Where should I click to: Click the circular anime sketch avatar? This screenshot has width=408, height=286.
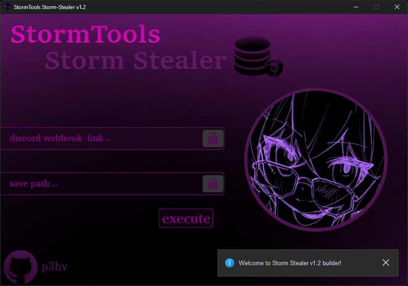316,160
